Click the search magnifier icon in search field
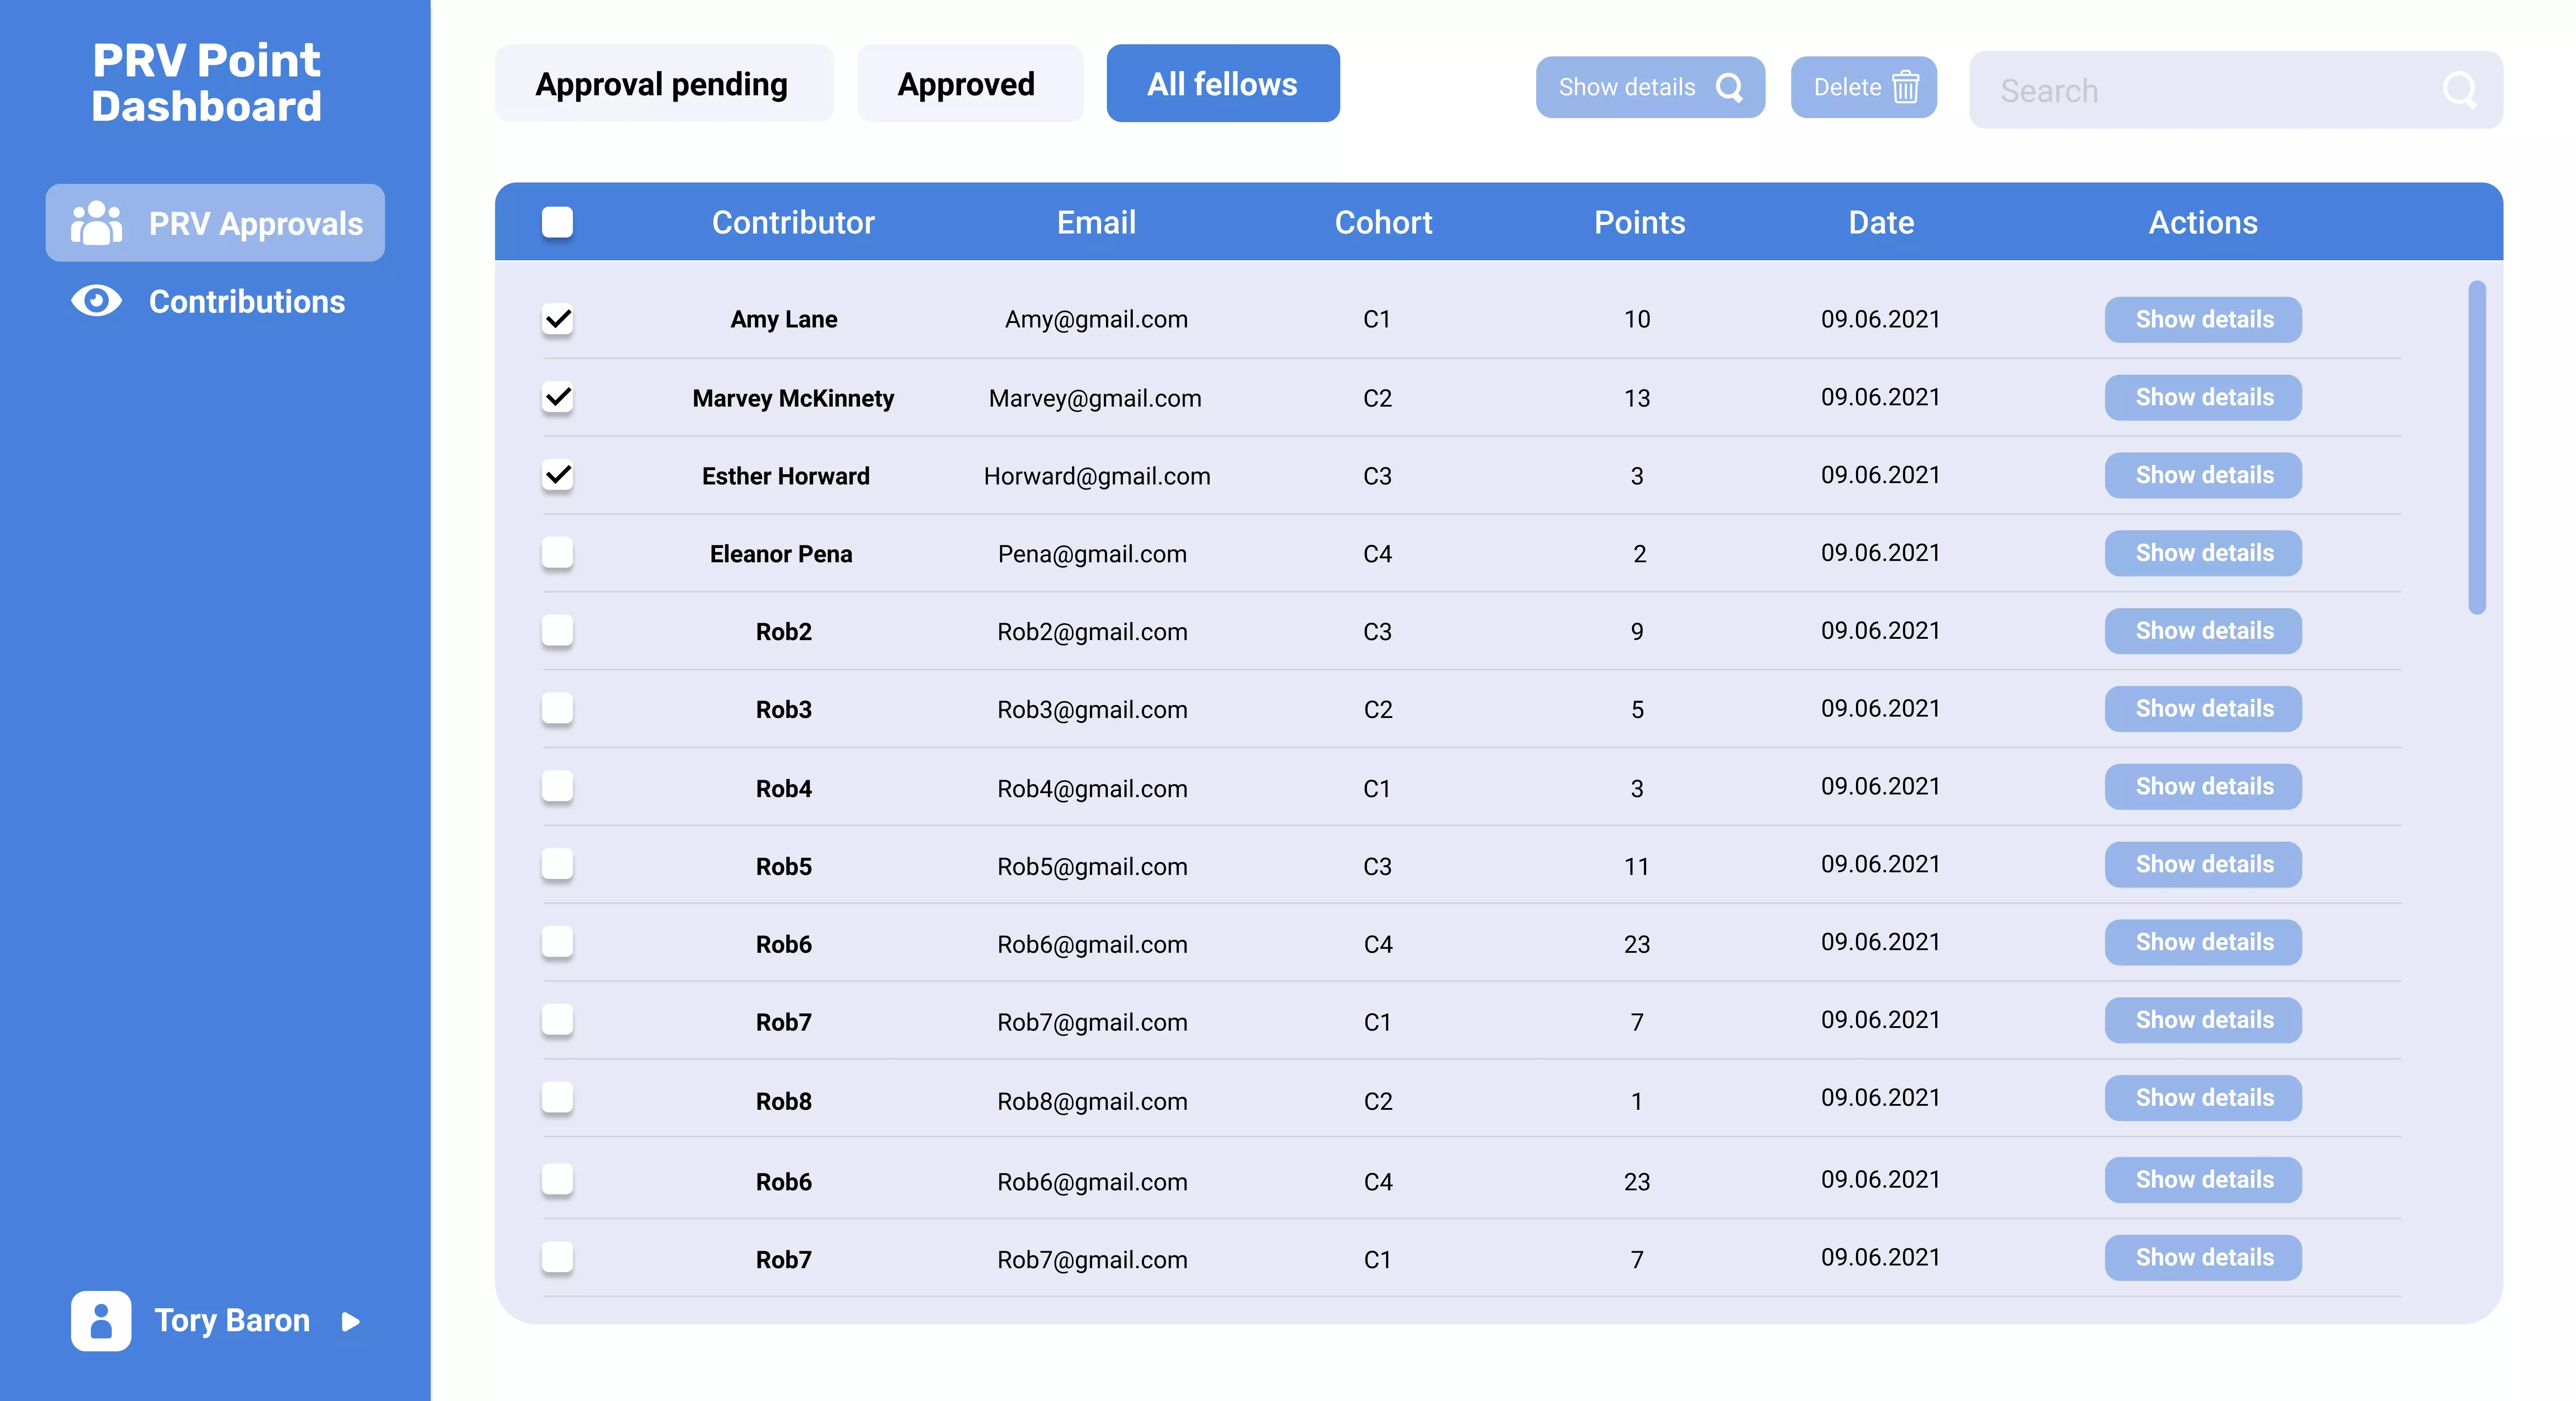 2459,90
